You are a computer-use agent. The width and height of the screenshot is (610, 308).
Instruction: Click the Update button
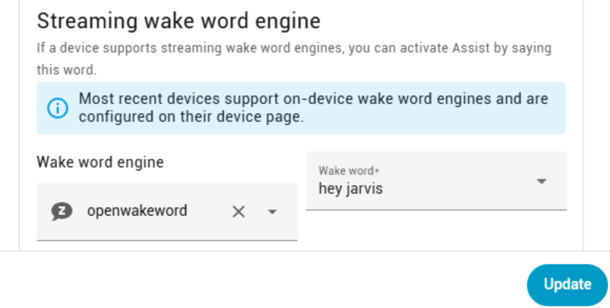click(567, 284)
